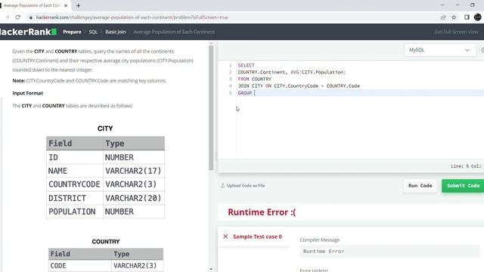Click the FROM COUNTRY line in editor
This screenshot has width=484, height=272.
(x=254, y=79)
